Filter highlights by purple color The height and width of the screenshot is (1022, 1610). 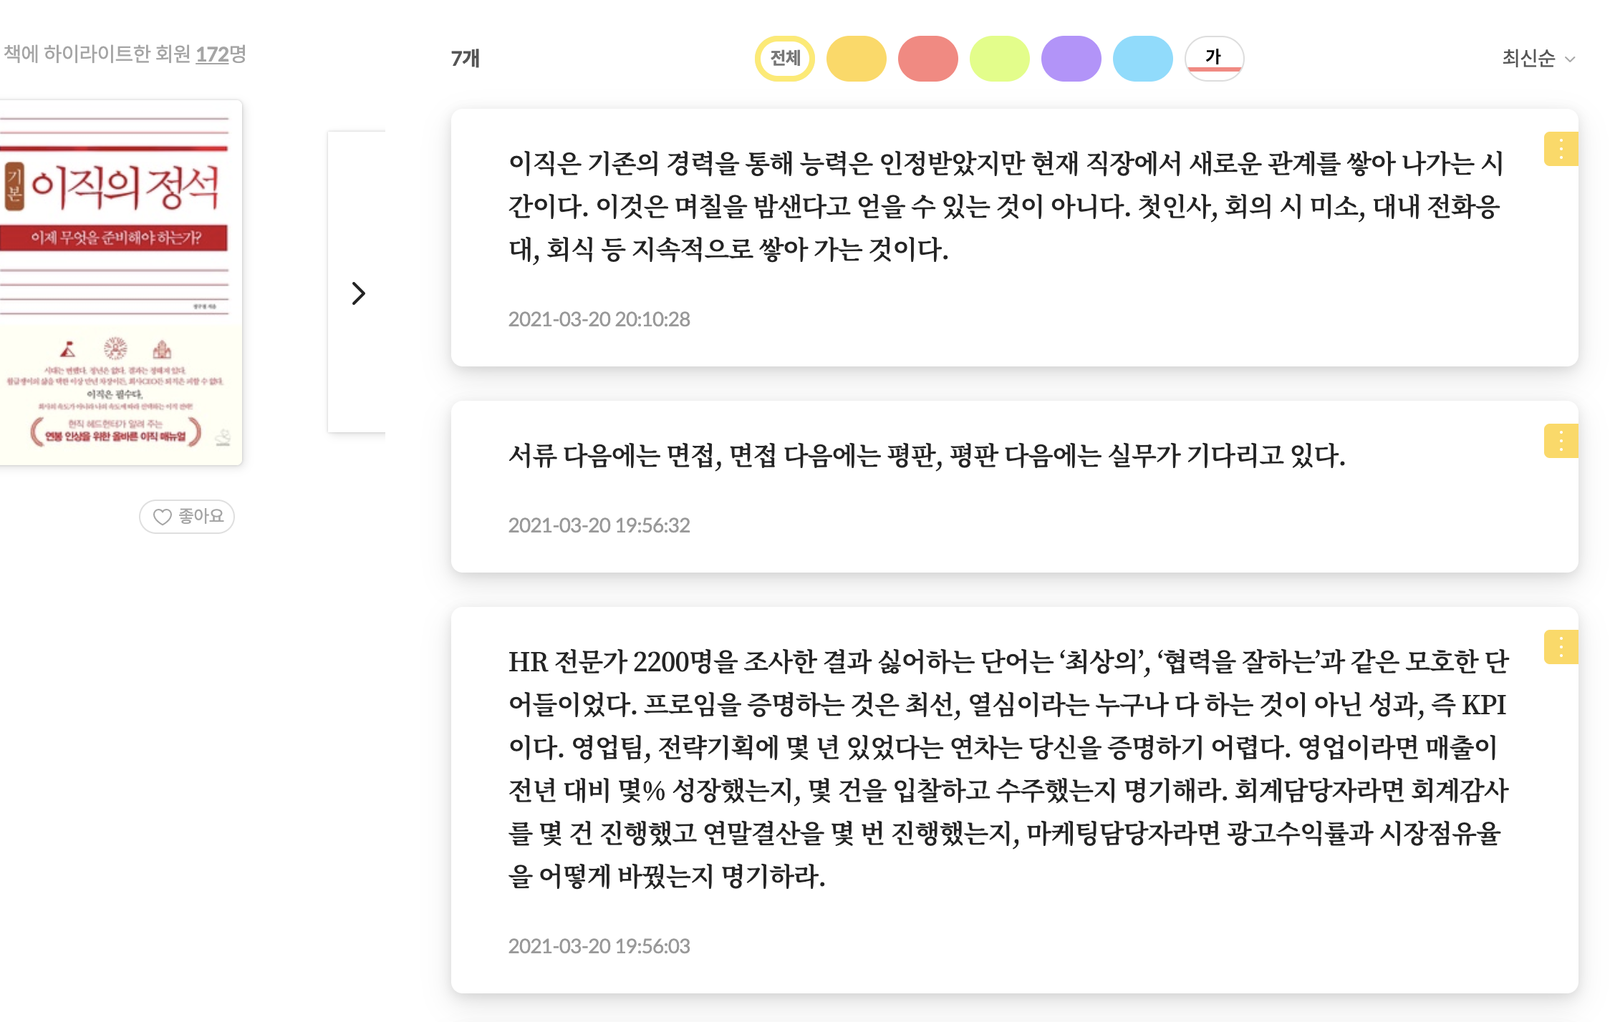pyautogui.click(x=1071, y=58)
